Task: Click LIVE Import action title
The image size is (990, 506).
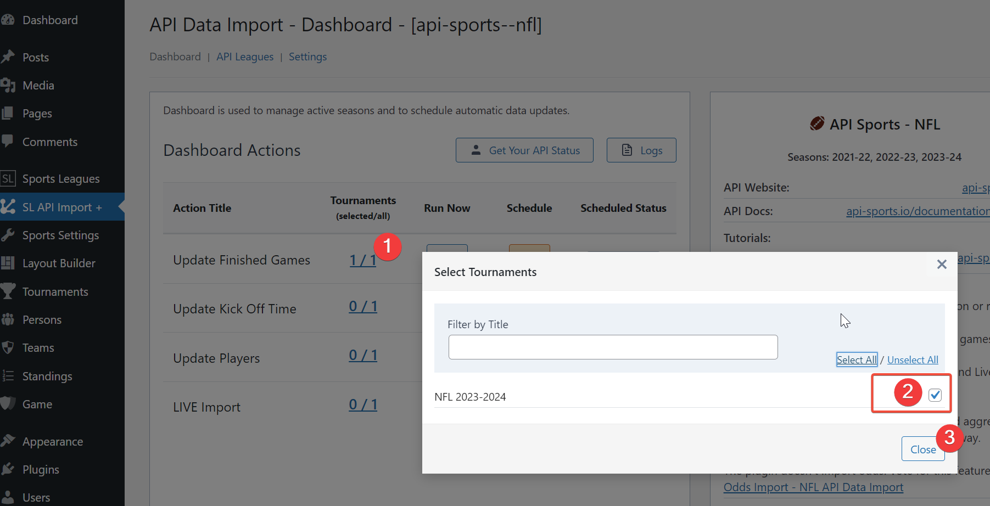Action: (x=207, y=407)
